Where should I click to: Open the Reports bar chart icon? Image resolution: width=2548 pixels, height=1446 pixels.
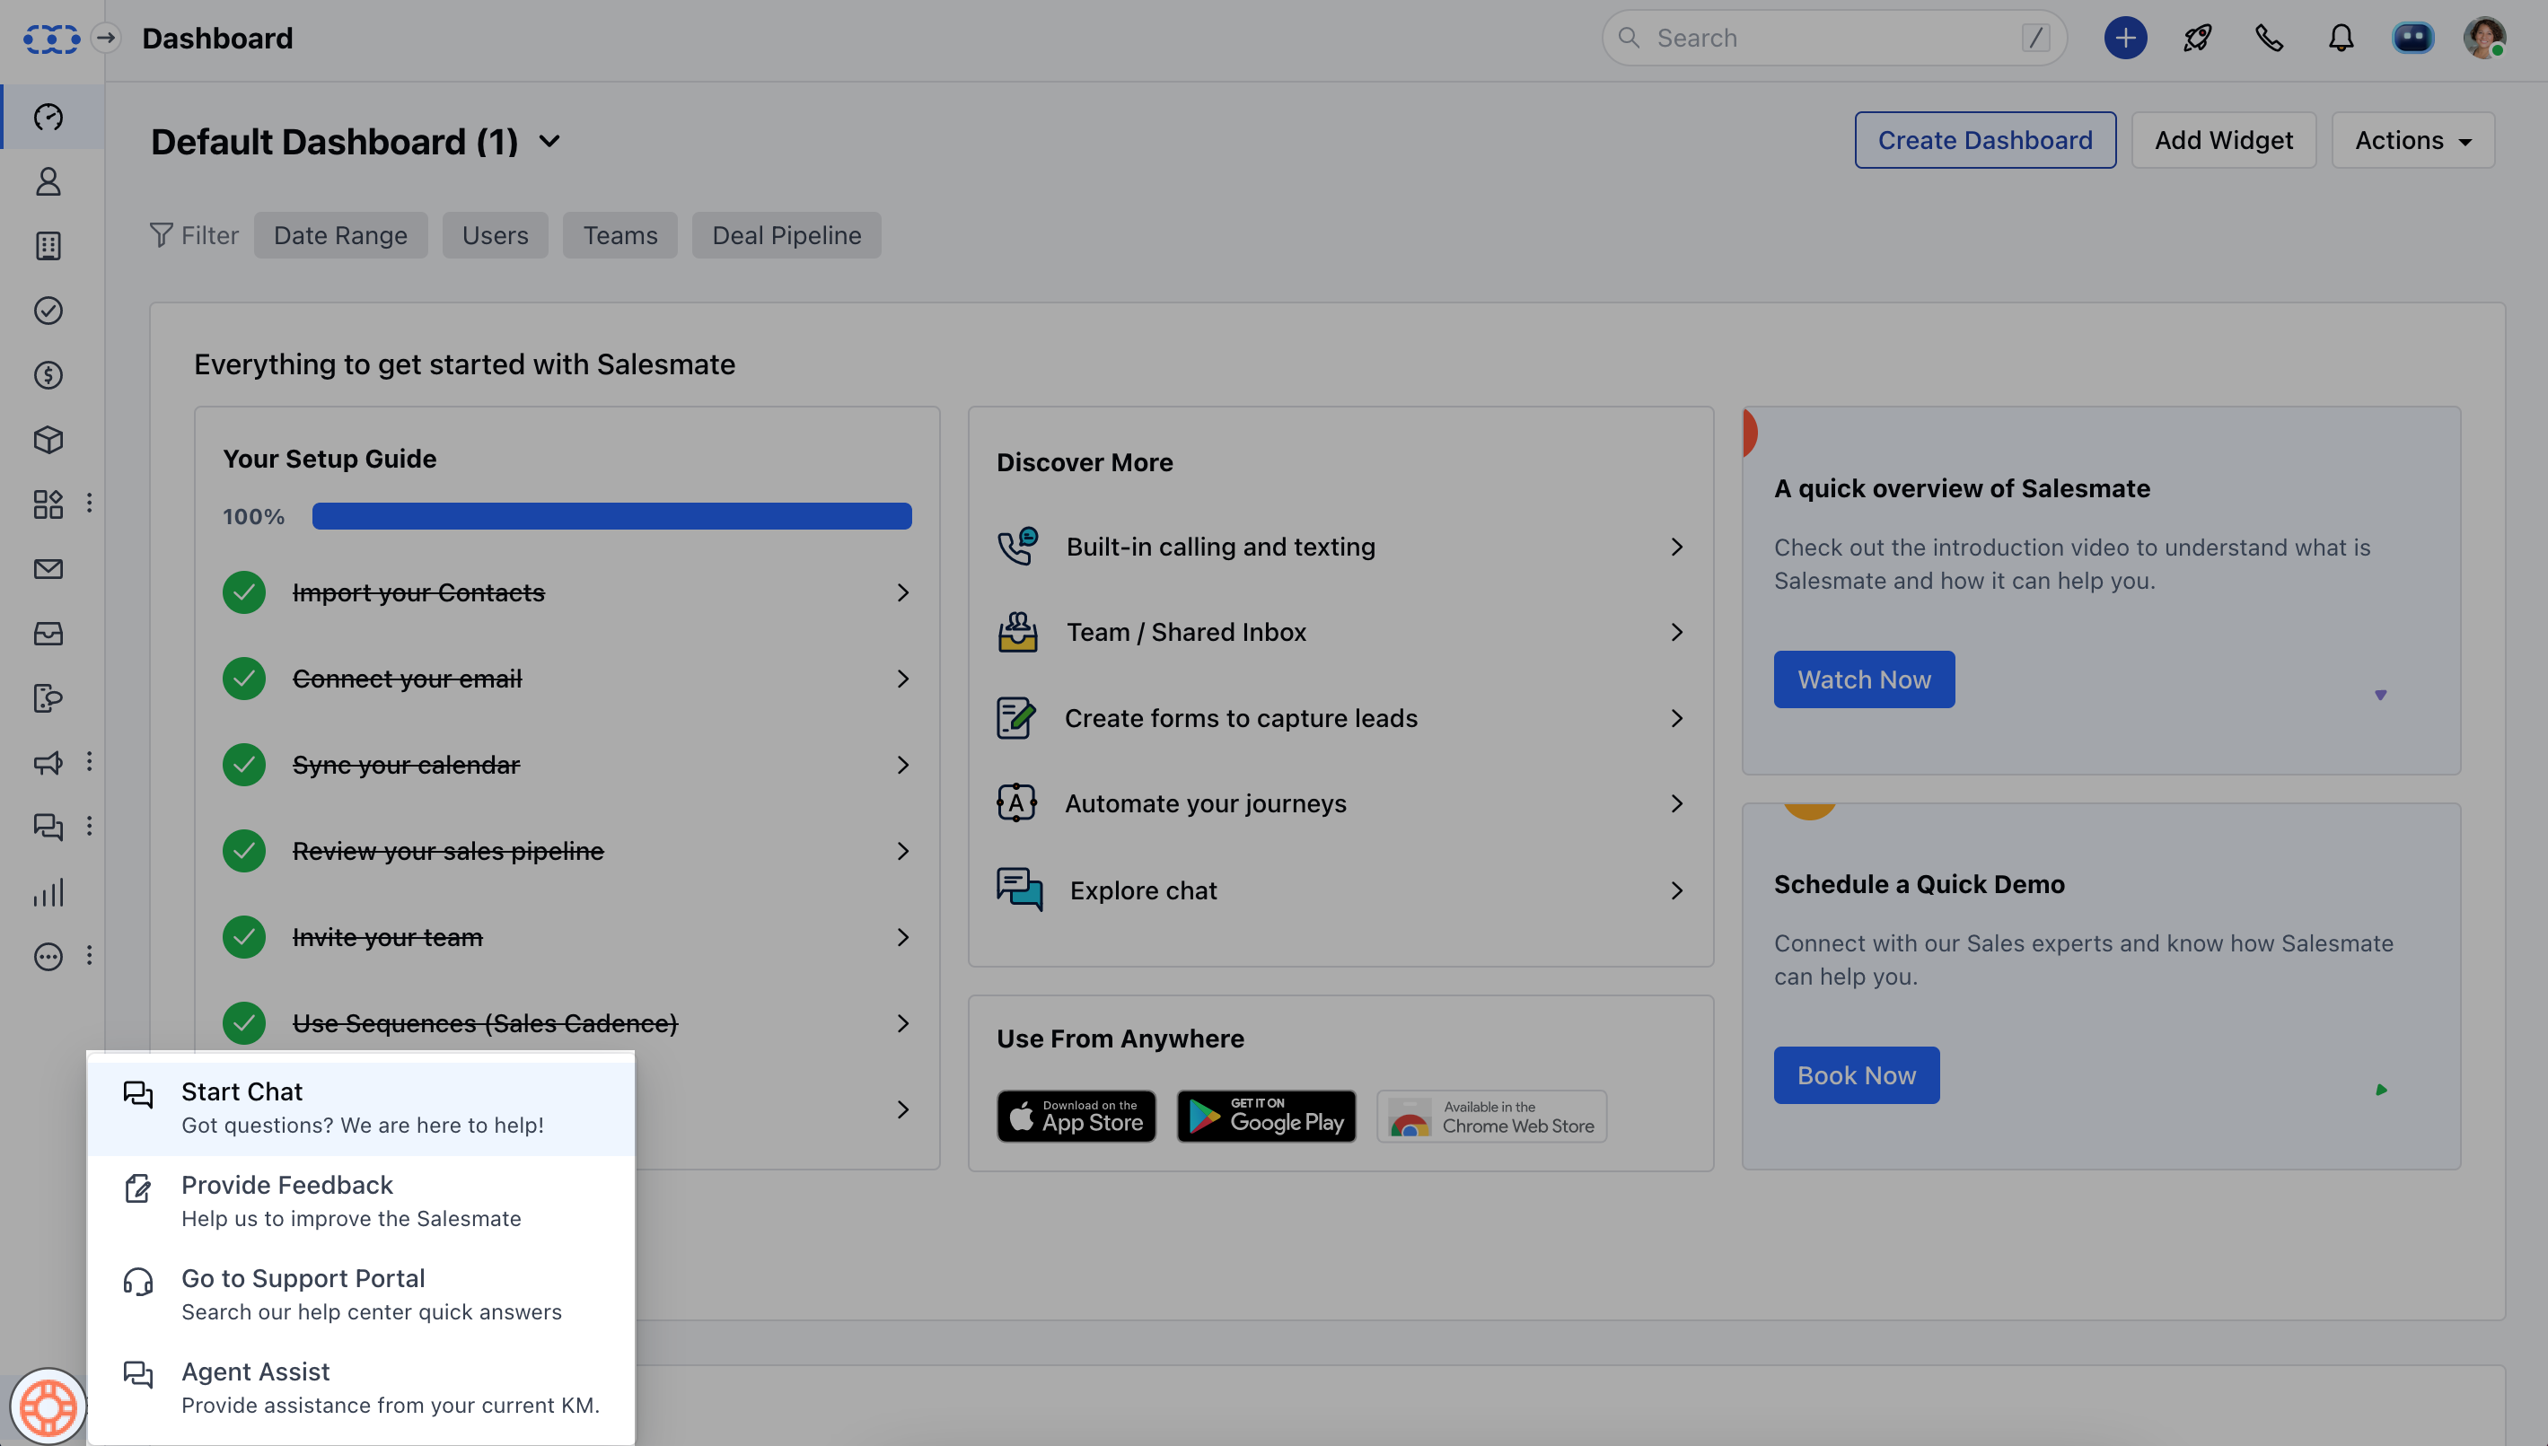pos(48,892)
